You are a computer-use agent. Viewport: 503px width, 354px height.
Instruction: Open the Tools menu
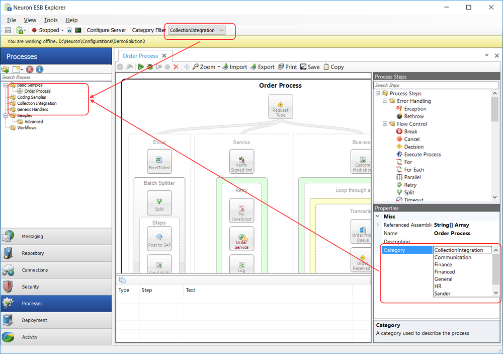[x=51, y=20]
